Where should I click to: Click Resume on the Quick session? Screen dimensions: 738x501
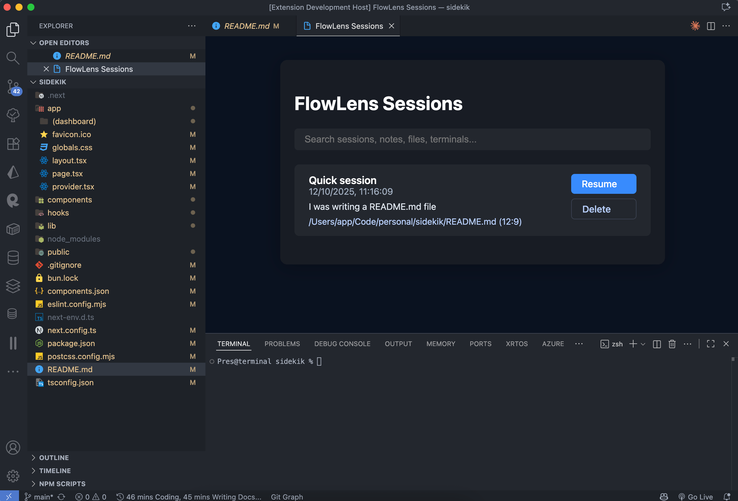[603, 183]
